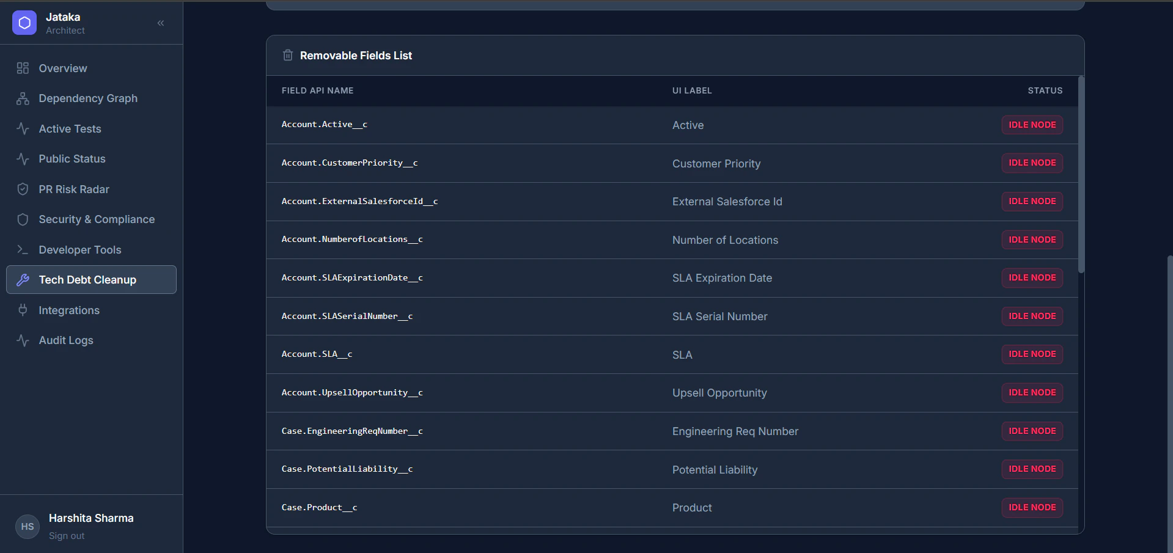Click the Security & Compliance shield icon
This screenshot has height=553, width=1173.
click(x=23, y=219)
